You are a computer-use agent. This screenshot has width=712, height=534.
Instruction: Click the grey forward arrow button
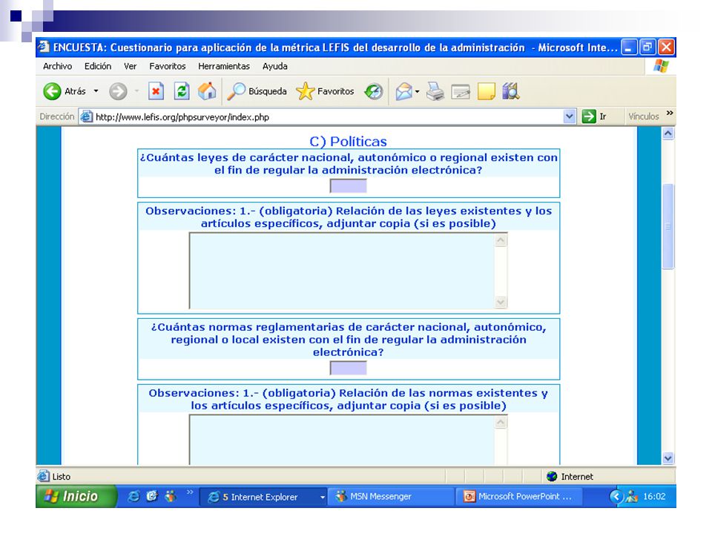click(x=118, y=91)
